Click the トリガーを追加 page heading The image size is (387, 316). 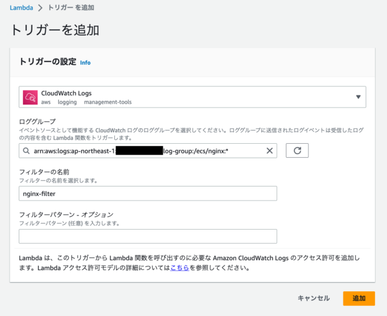55,30
